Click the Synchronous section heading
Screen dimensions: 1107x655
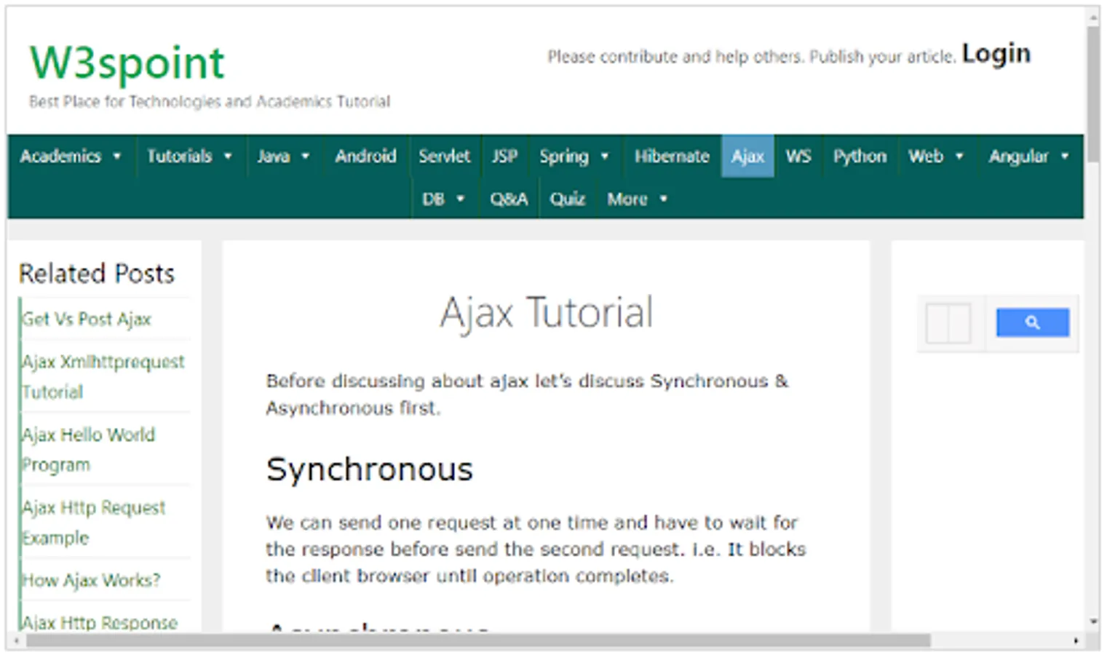pos(369,469)
